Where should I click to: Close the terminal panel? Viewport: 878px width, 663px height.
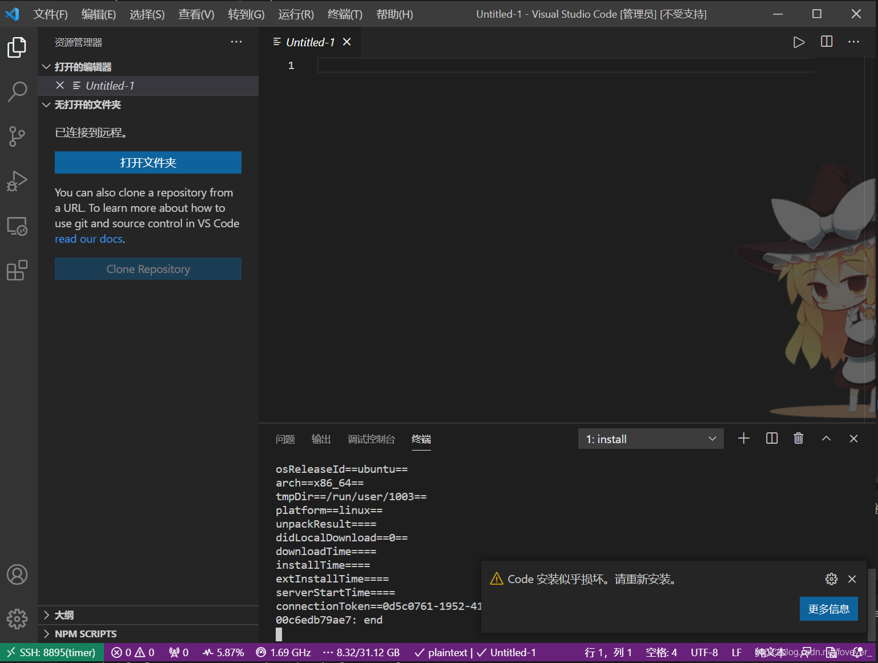[x=854, y=439]
